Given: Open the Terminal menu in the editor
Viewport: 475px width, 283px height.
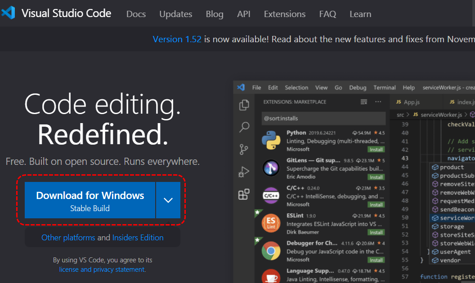Looking at the screenshot, I should [385, 88].
